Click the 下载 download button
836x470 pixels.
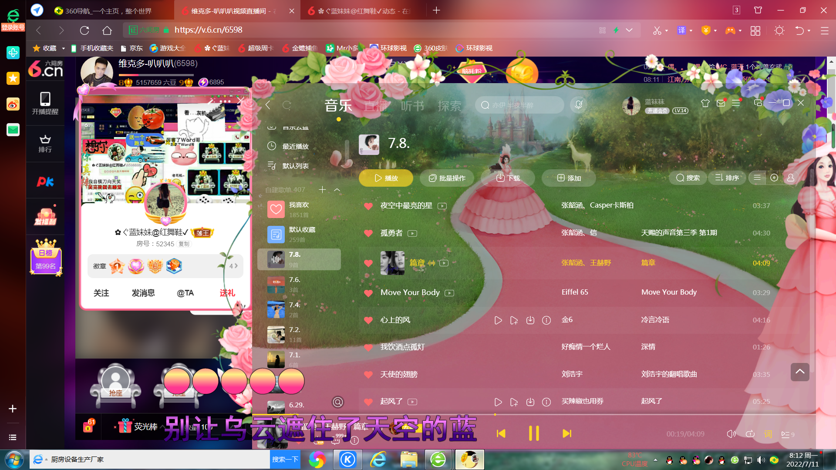click(508, 178)
